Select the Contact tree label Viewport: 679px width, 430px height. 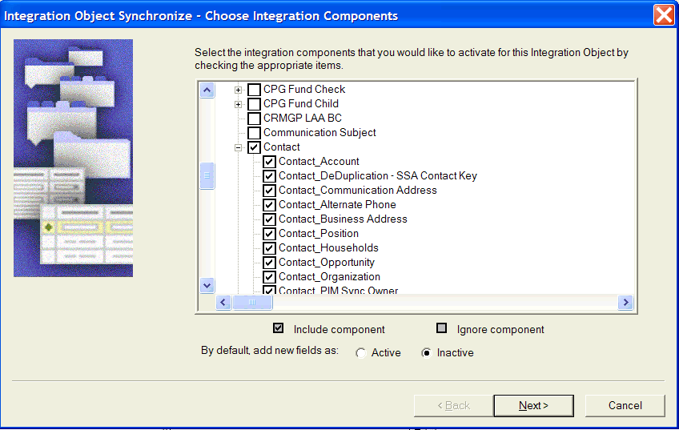[282, 147]
